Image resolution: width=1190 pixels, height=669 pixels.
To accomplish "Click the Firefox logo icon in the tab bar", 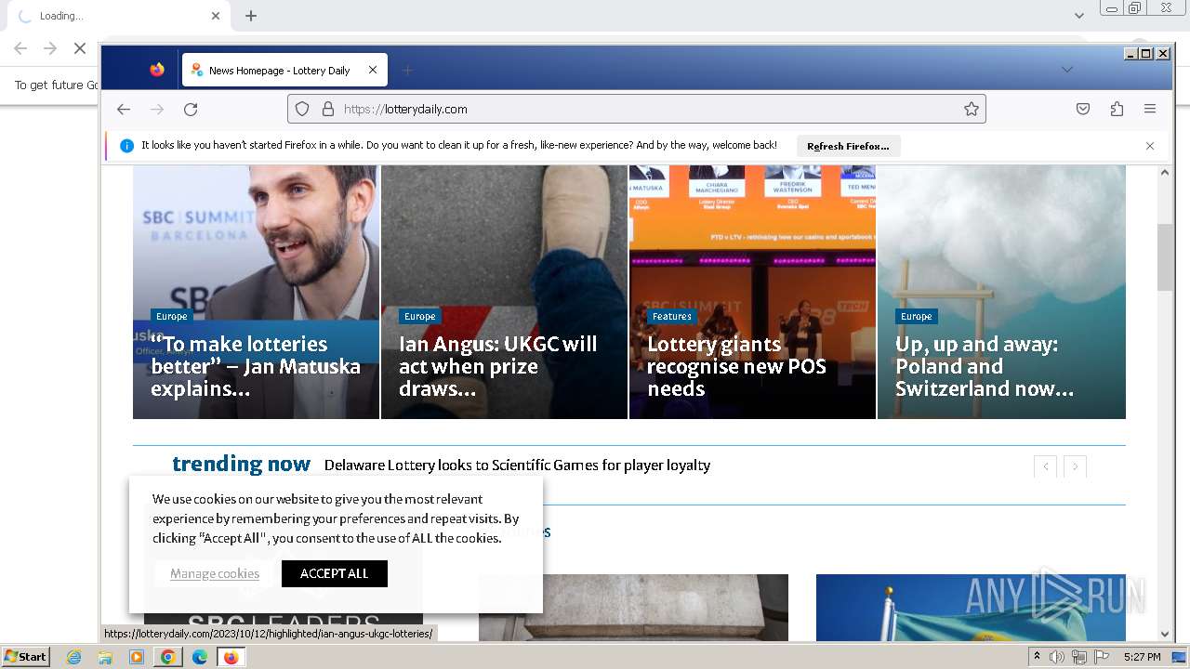I will (x=157, y=70).
